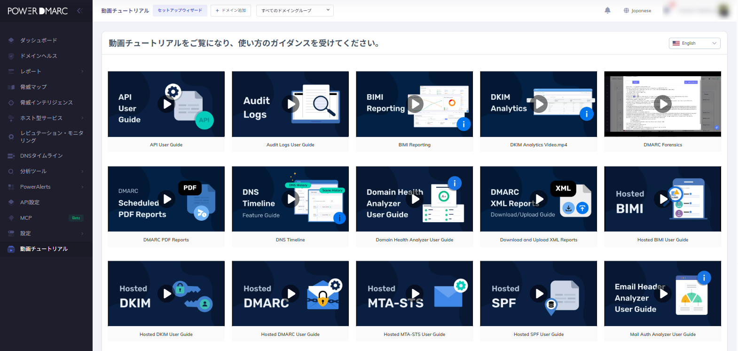Play the Audit Logs video
This screenshot has width=738, height=351.
point(290,104)
